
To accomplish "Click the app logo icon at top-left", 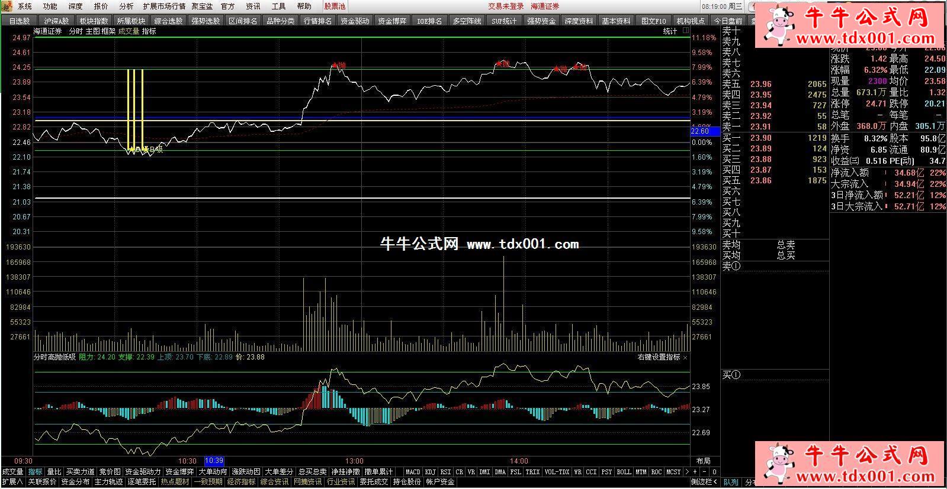I will pyautogui.click(x=7, y=6).
